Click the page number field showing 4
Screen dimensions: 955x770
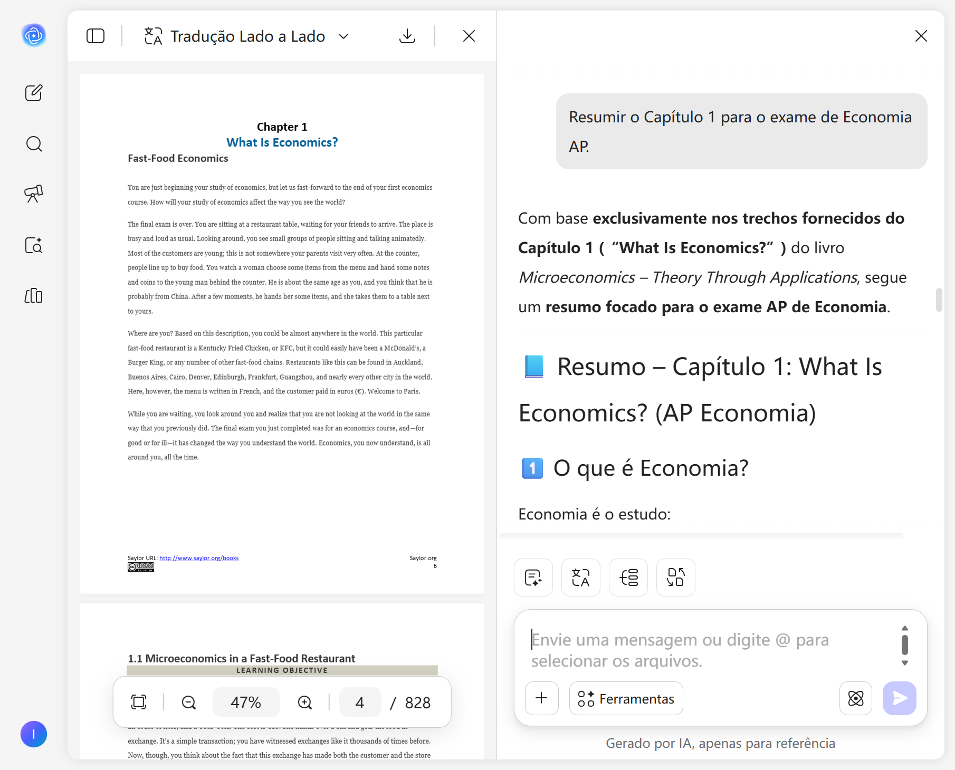[359, 702]
